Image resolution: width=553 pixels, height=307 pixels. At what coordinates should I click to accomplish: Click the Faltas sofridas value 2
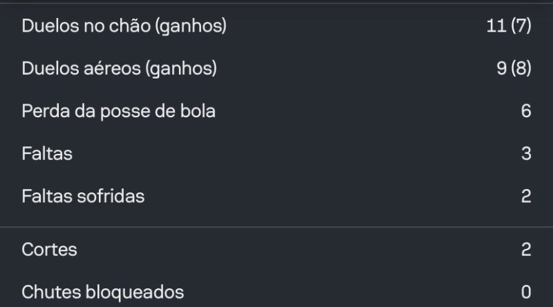coord(526,196)
